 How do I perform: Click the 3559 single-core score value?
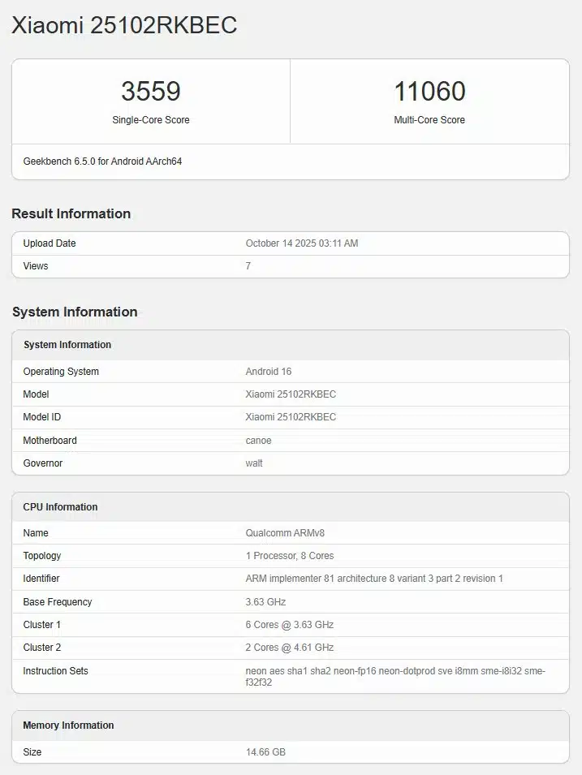151,91
